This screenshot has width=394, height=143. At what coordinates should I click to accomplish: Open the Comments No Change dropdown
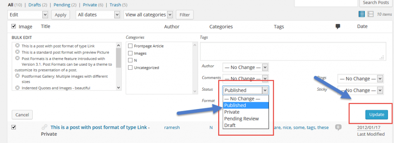click(x=245, y=78)
